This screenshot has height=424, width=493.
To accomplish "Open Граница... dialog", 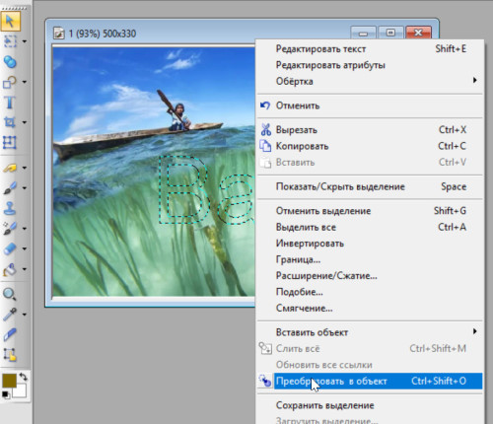I will pyautogui.click(x=370, y=259).
